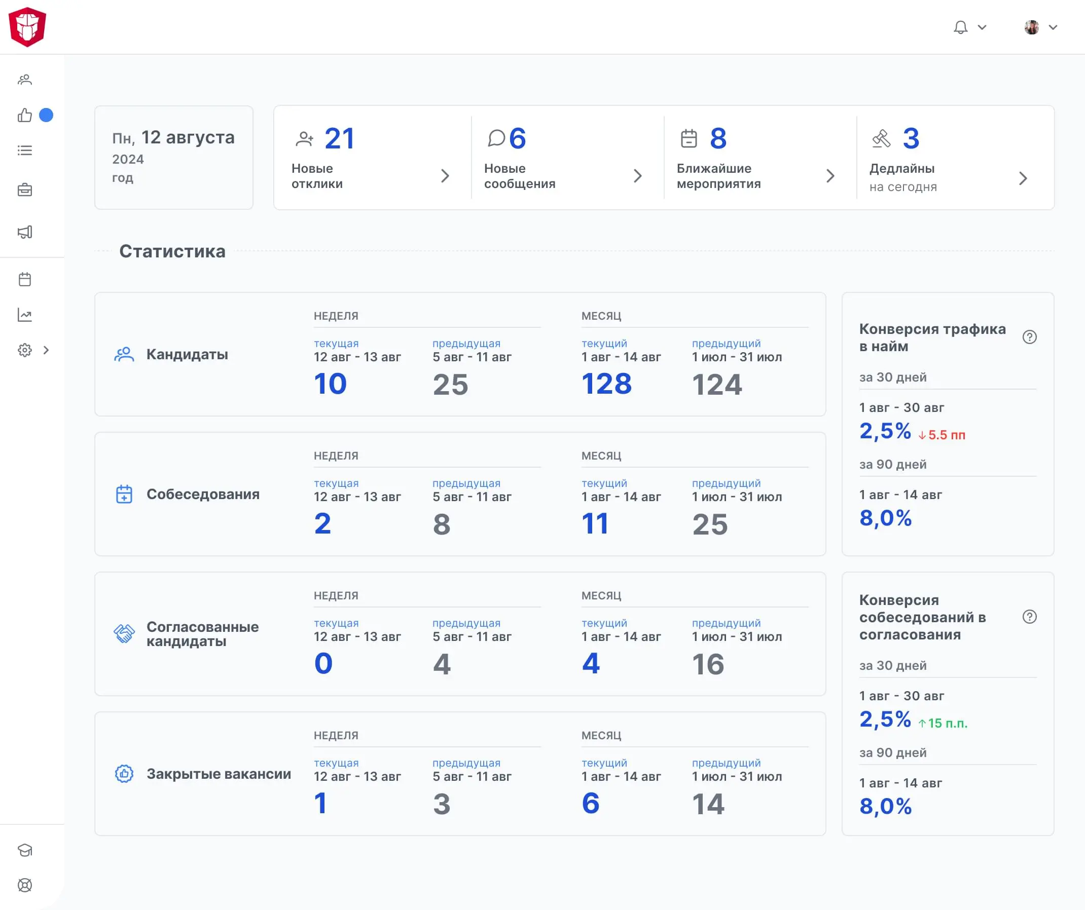Click the thumbs-up icon in sidebar

[x=25, y=115]
